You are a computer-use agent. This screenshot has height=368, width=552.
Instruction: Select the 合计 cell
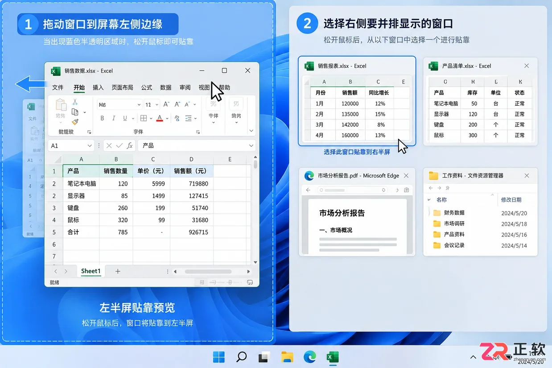pyautogui.click(x=81, y=232)
